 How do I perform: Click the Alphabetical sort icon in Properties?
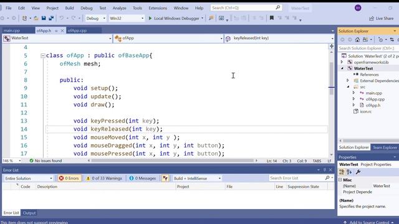[349, 172]
